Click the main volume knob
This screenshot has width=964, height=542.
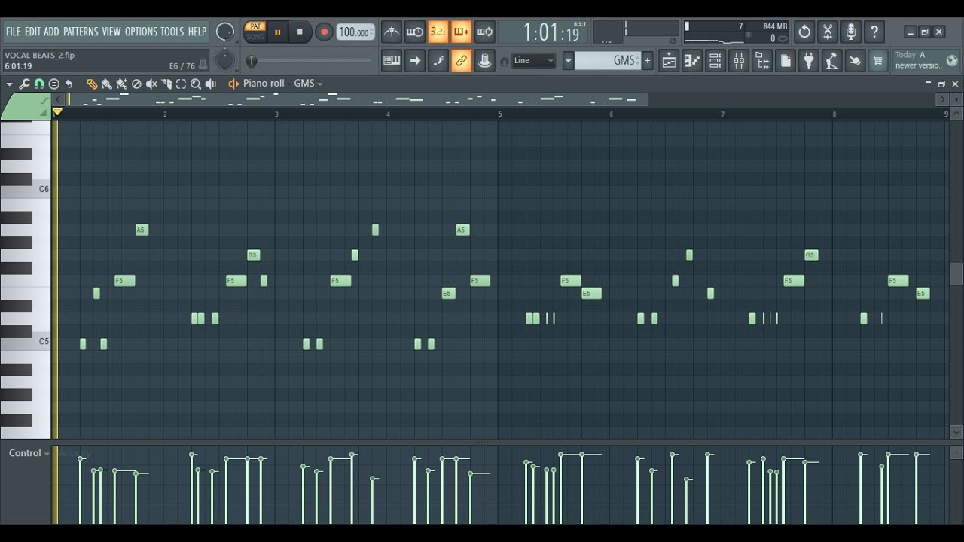click(224, 32)
